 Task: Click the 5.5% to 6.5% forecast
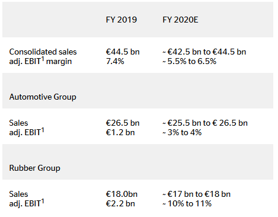[x=190, y=61]
